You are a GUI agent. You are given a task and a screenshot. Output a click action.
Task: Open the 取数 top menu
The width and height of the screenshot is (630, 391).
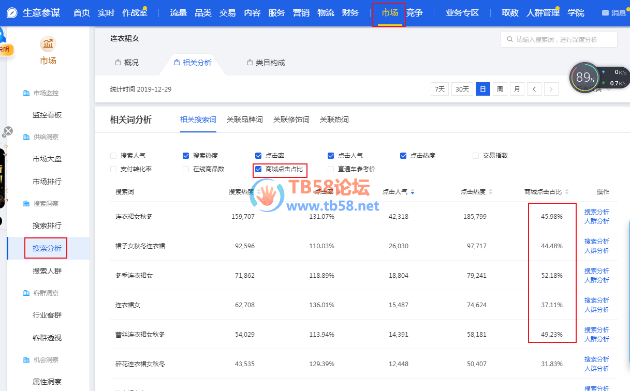510,13
